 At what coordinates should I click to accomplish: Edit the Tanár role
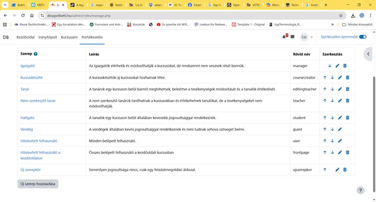340,89
